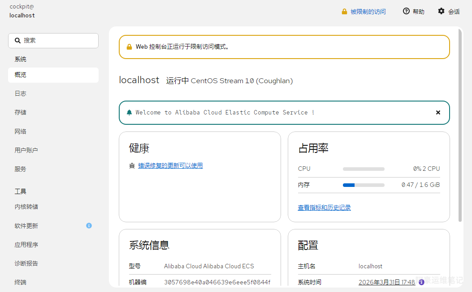The image size is (472, 292).
Task: Click the 健康 card heading
Action: (x=139, y=148)
